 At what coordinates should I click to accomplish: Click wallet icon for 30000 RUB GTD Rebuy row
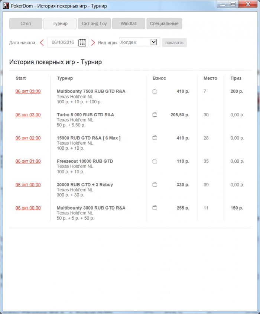(155, 184)
